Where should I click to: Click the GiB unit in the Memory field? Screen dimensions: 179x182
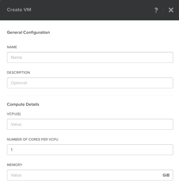click(x=166, y=175)
